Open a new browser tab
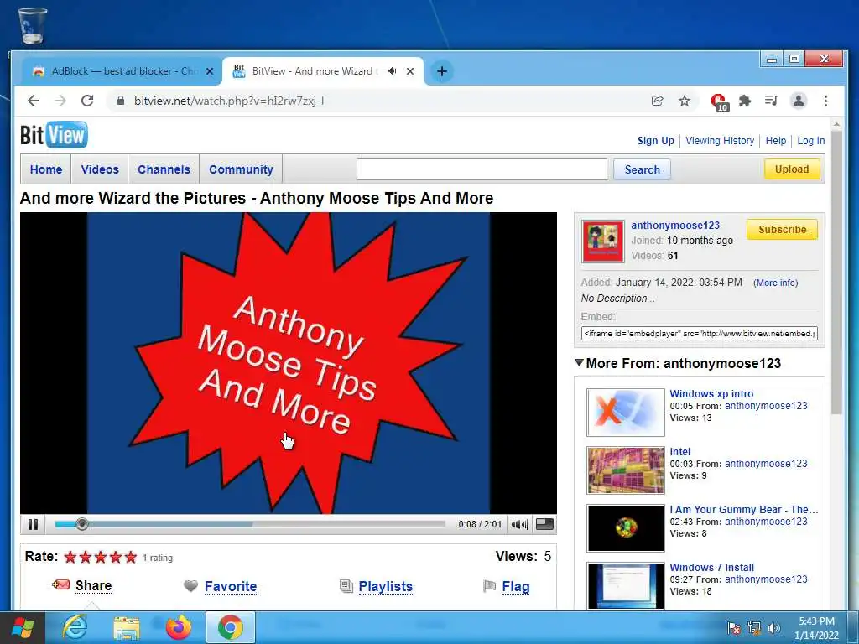859x644 pixels. [441, 71]
